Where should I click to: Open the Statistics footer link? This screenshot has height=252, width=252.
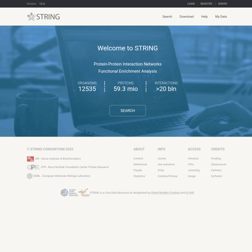click(x=139, y=176)
